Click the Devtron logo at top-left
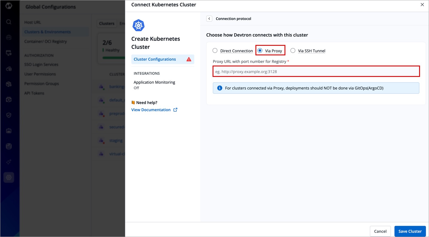This screenshot has height=237, width=429. pyautogui.click(x=9, y=6)
